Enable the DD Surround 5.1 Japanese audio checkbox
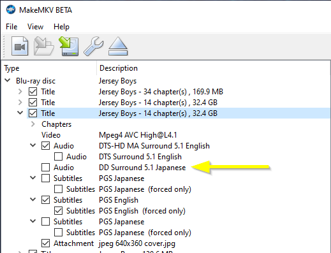Image resolution: width=331 pixels, height=253 pixels. click(45, 168)
